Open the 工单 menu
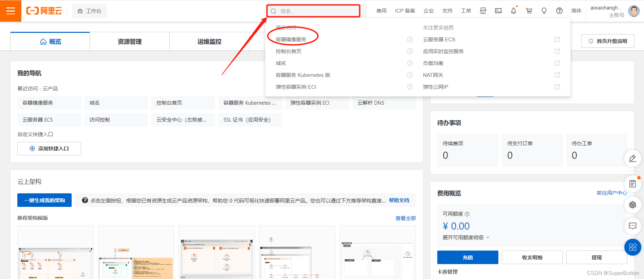Viewport: 644px width, 279px height. point(466,11)
